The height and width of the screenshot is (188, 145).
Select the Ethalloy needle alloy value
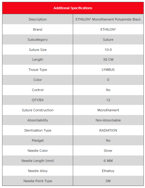pos(108,171)
